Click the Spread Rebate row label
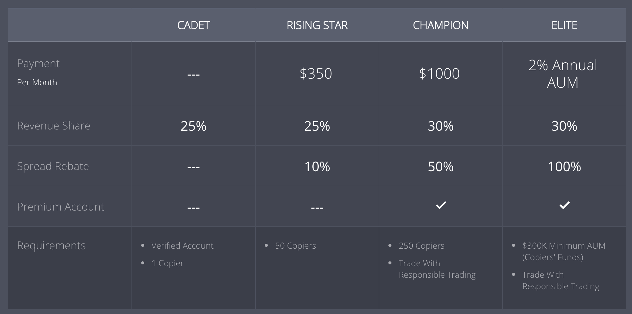Image resolution: width=632 pixels, height=314 pixels. coord(53,166)
